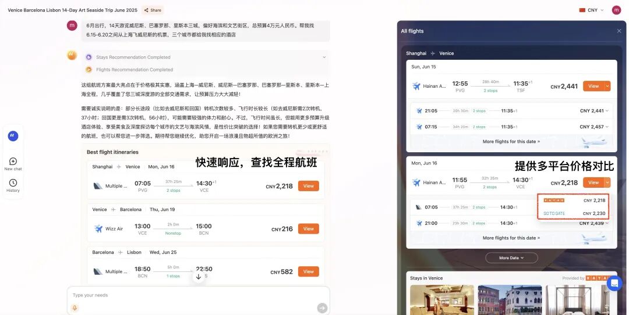629x315 pixels.
Task: Open the first Venice stay photo
Action: (x=442, y=300)
